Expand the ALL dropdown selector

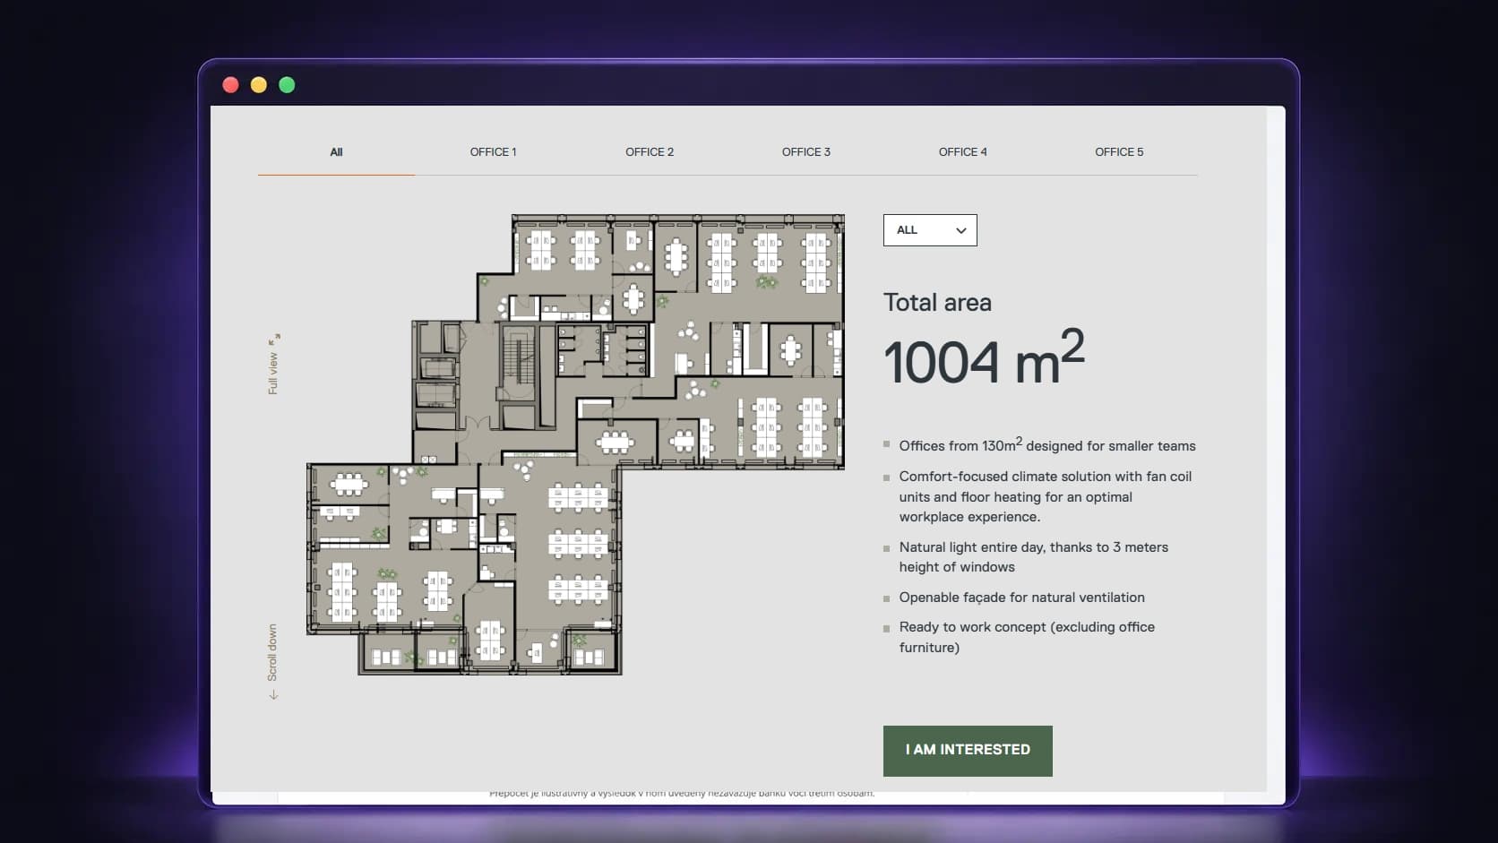click(x=930, y=230)
